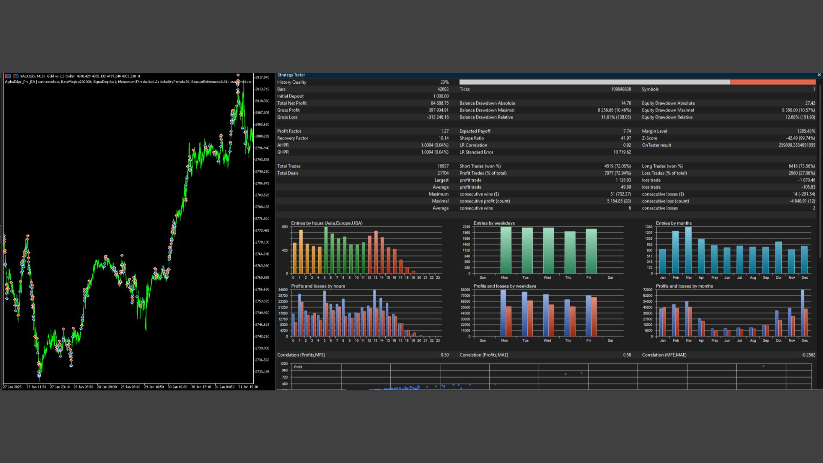
Task: Select the Profit Factor row label
Action: [289, 131]
